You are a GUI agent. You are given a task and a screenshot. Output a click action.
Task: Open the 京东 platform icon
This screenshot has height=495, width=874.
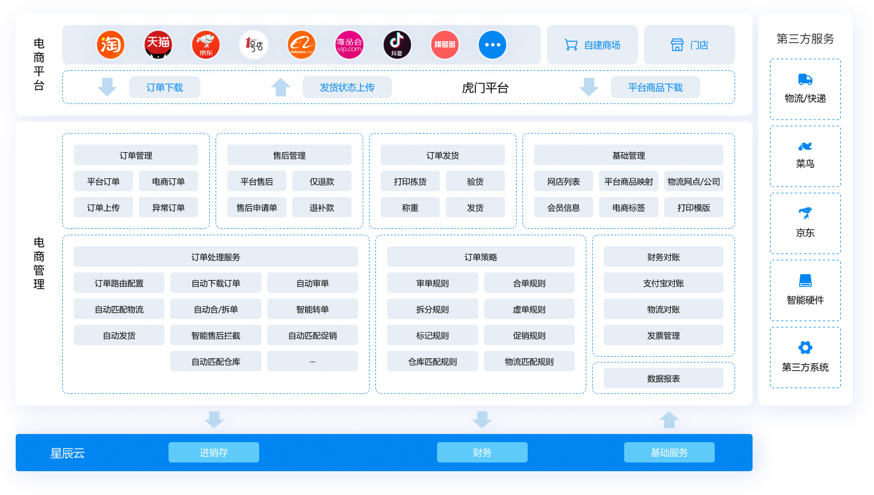pos(206,44)
